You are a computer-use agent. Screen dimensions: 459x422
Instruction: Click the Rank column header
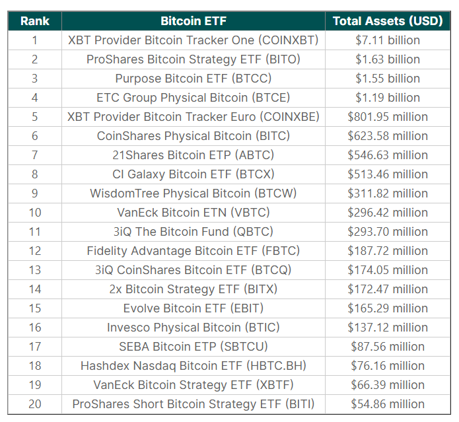(x=34, y=20)
